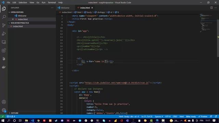The width and height of the screenshot is (219, 123).
Task: Switch to the Welcome tab
Action: tap(65, 8)
